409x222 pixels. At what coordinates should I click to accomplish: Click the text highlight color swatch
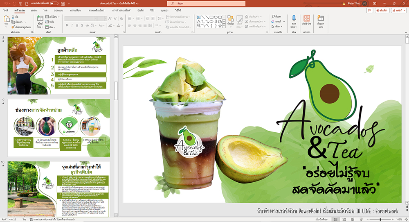(110, 25)
